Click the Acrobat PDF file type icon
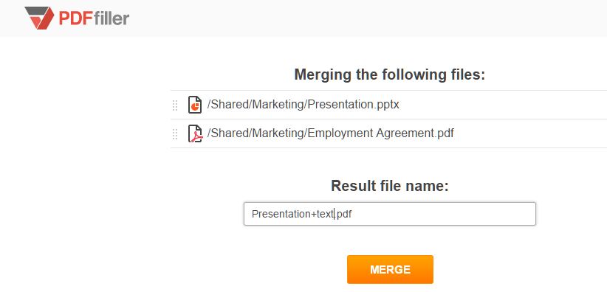607x292 pixels. coord(195,133)
